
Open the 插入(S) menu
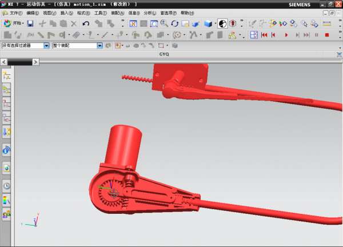pyautogui.click(x=66, y=13)
